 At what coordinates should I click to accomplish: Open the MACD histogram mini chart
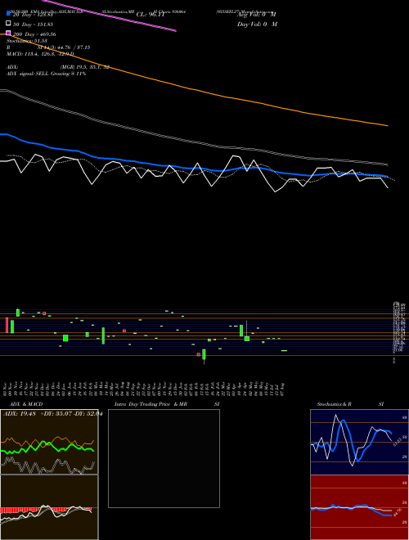49,507
